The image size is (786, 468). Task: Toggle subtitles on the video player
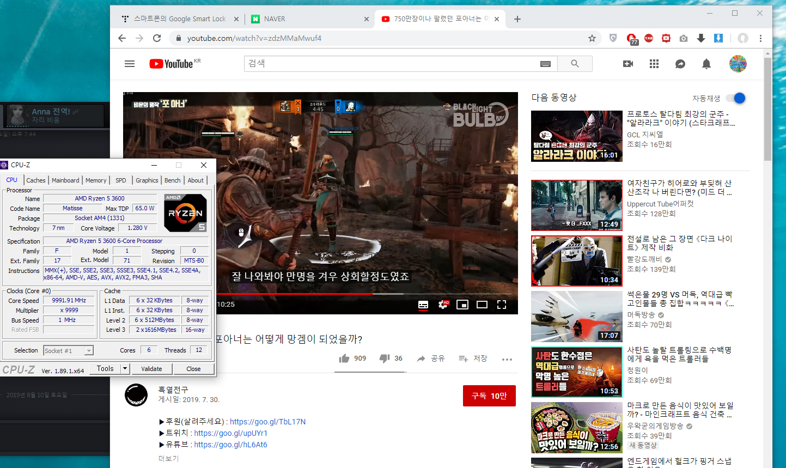point(423,305)
